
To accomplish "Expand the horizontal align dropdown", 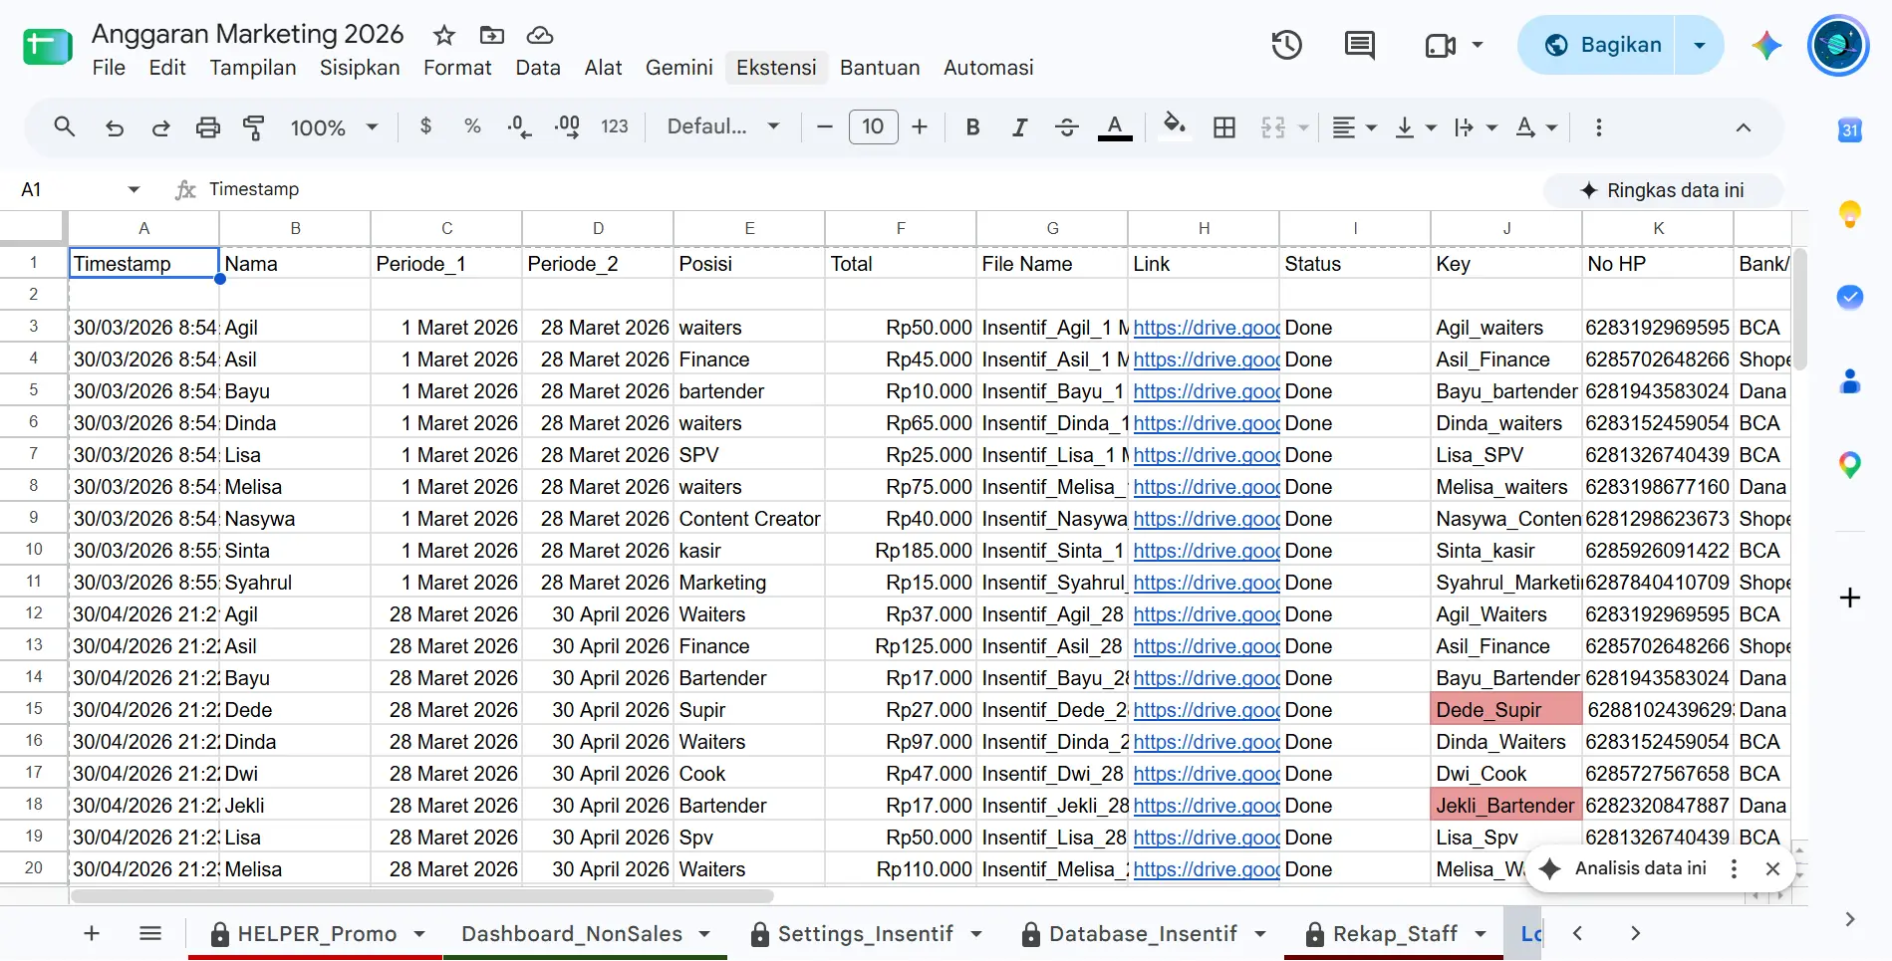I will pos(1372,127).
